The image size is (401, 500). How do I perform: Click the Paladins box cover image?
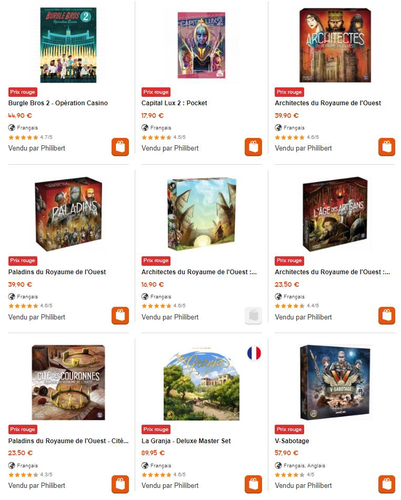tap(68, 214)
